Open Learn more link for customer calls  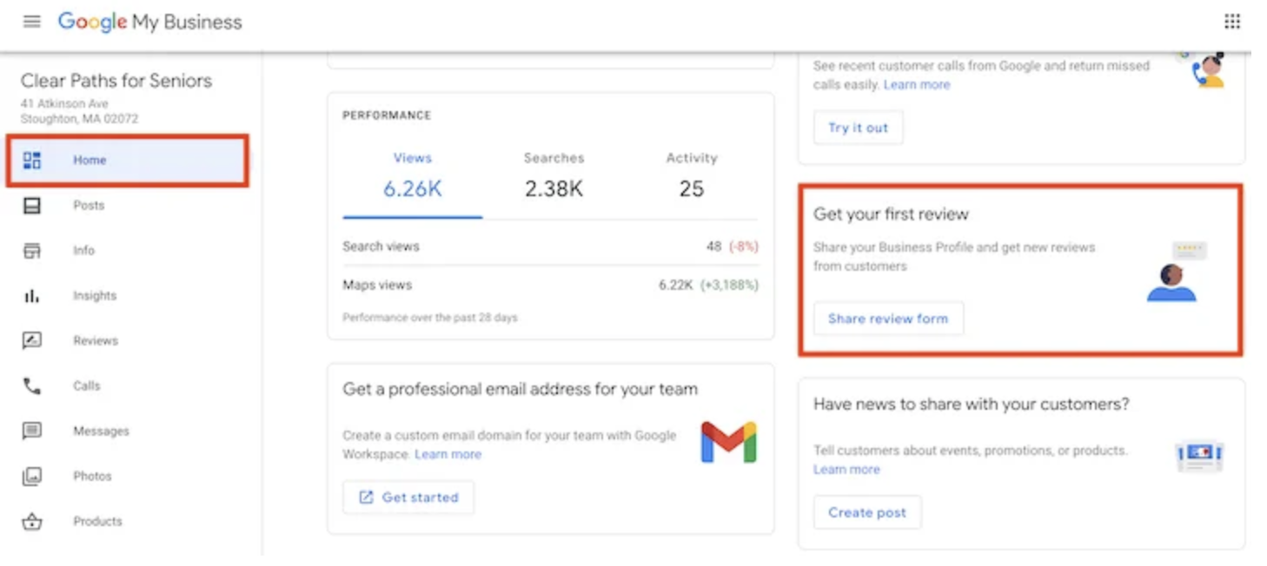pyautogui.click(x=917, y=85)
